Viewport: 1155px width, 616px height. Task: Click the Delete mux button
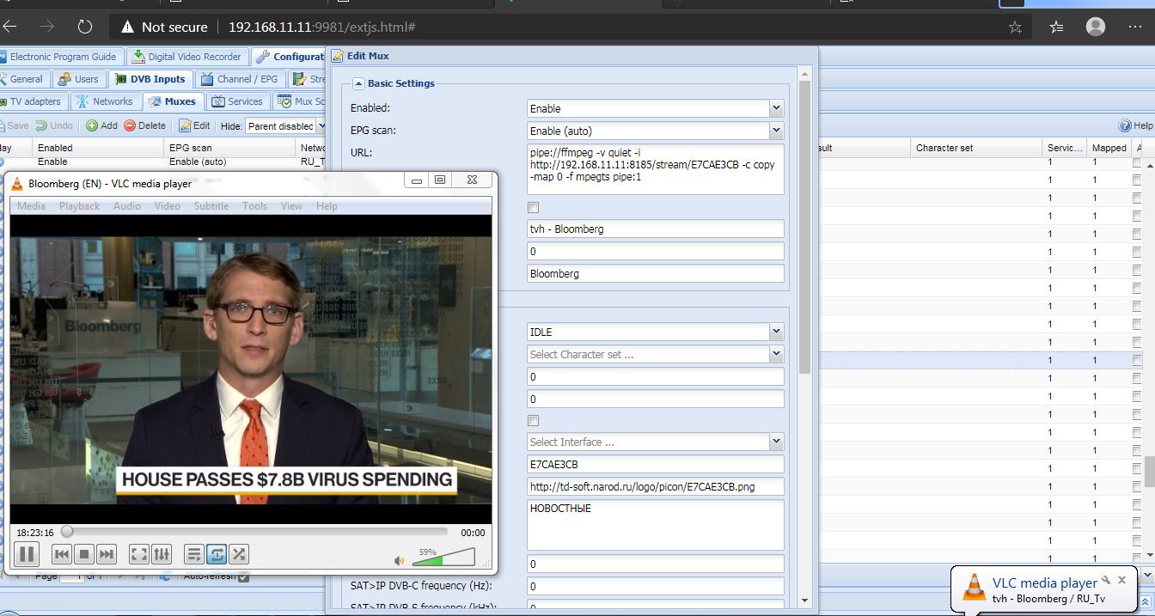(x=144, y=125)
